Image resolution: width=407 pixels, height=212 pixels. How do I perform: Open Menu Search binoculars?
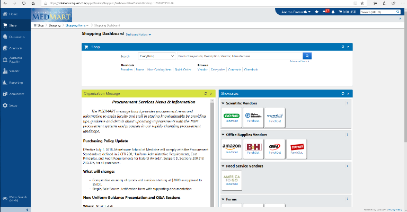coord(5,199)
